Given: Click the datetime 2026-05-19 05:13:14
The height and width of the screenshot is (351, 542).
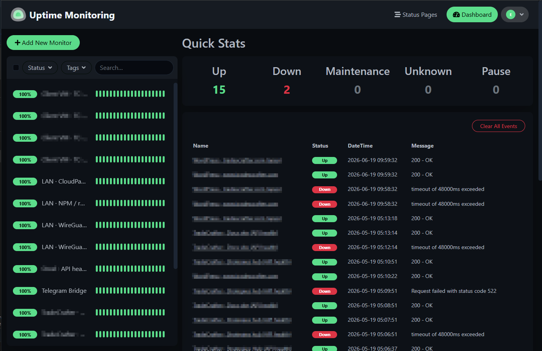Looking at the screenshot, I should pyautogui.click(x=372, y=233).
